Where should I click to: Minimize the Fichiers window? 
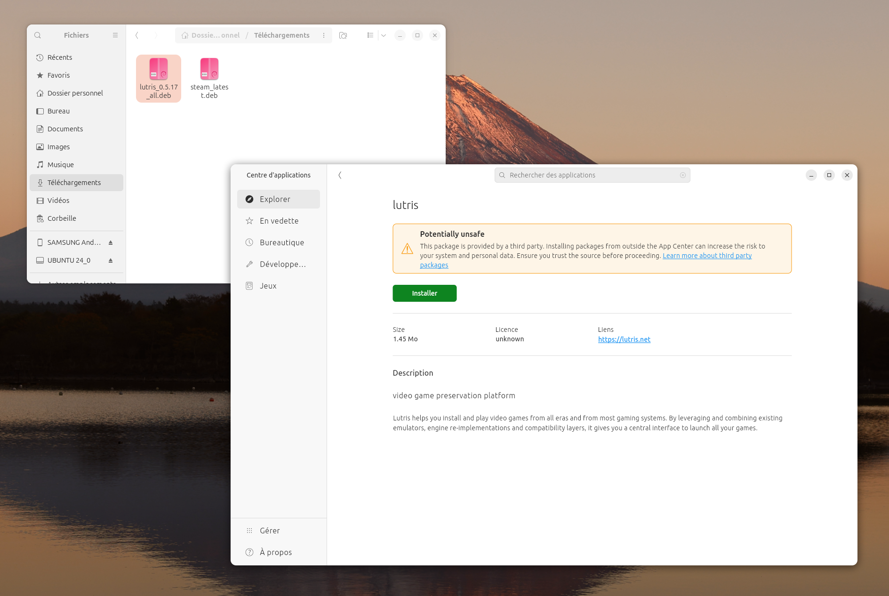(x=400, y=35)
